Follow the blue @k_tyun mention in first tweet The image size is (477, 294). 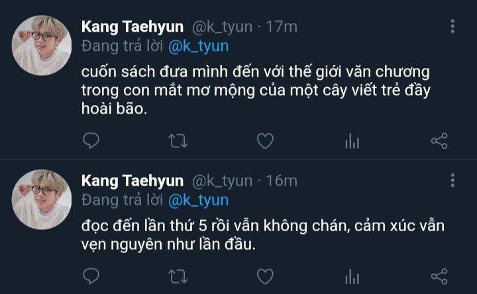(x=198, y=46)
